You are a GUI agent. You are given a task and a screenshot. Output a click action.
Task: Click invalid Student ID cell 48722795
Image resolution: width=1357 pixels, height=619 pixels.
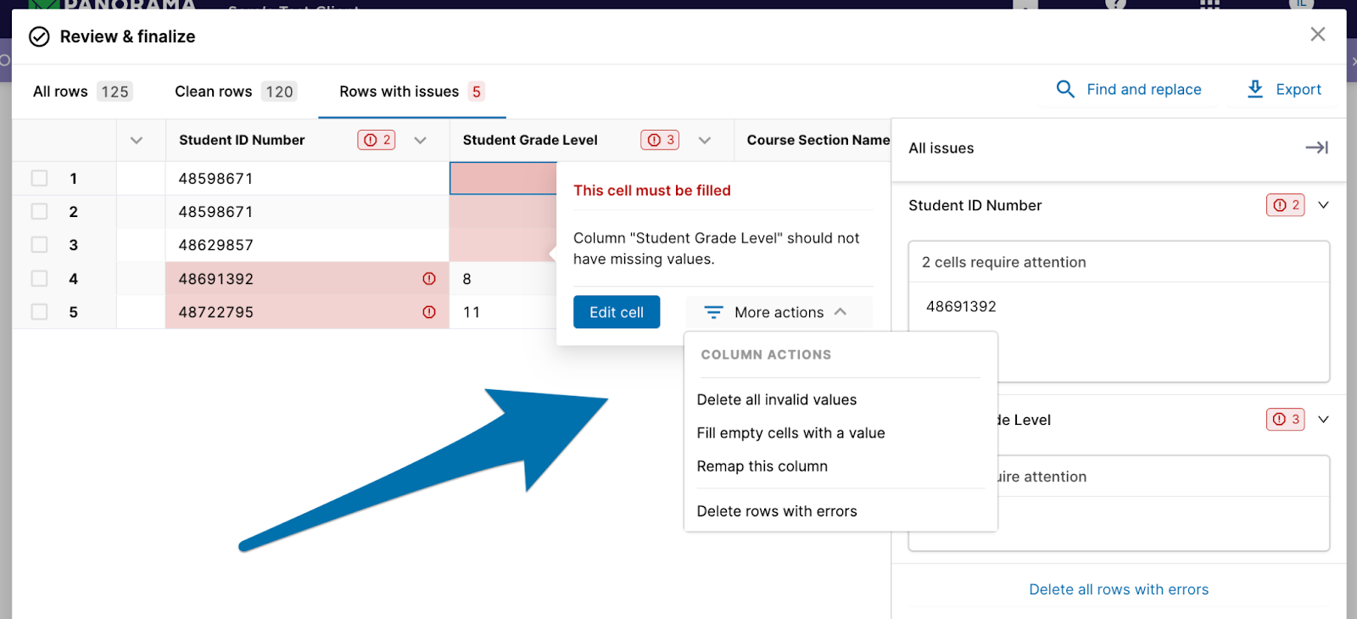point(307,311)
